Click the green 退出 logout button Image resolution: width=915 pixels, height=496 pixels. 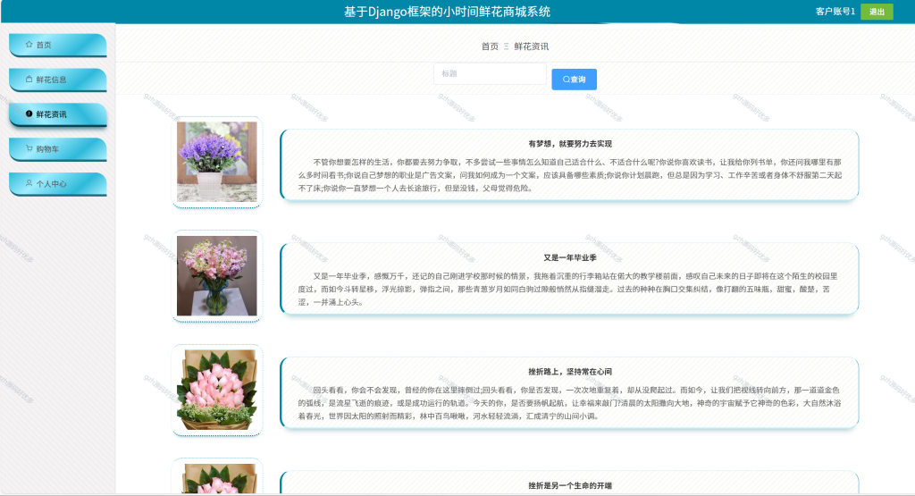point(877,12)
